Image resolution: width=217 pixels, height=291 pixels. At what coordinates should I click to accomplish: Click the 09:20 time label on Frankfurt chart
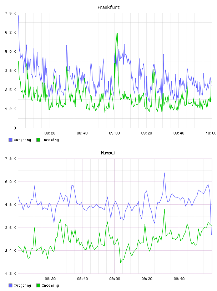(147, 133)
